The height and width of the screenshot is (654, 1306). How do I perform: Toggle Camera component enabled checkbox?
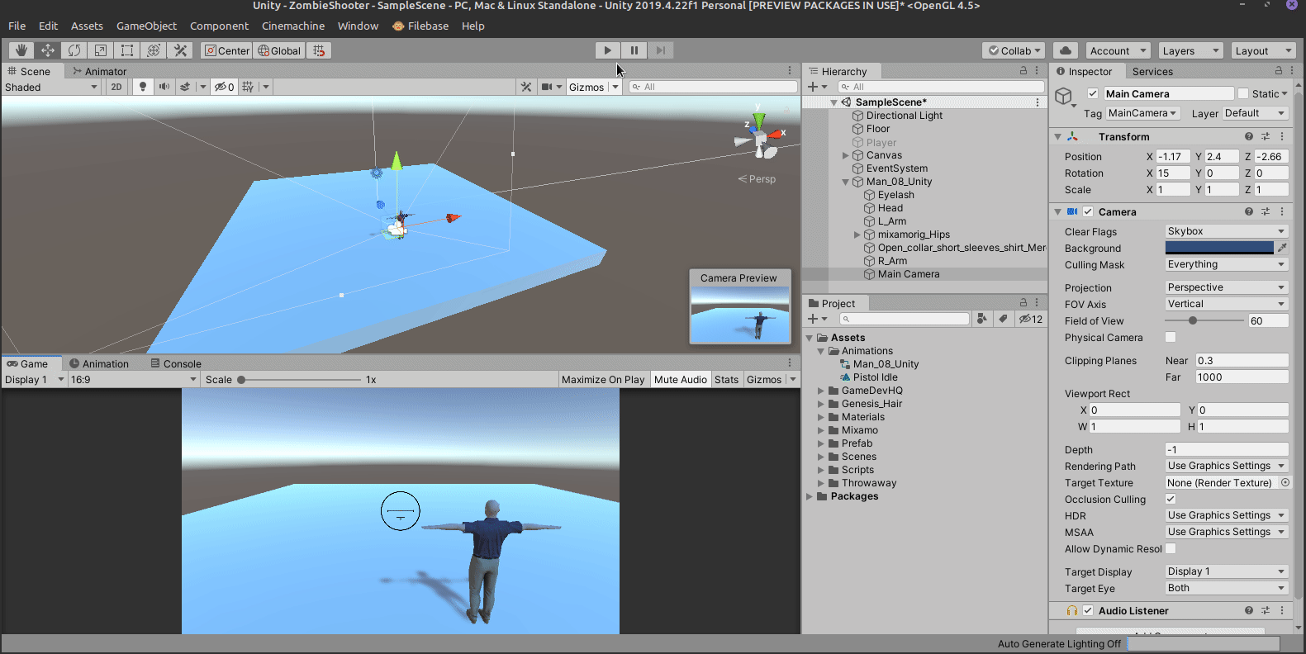click(x=1088, y=211)
